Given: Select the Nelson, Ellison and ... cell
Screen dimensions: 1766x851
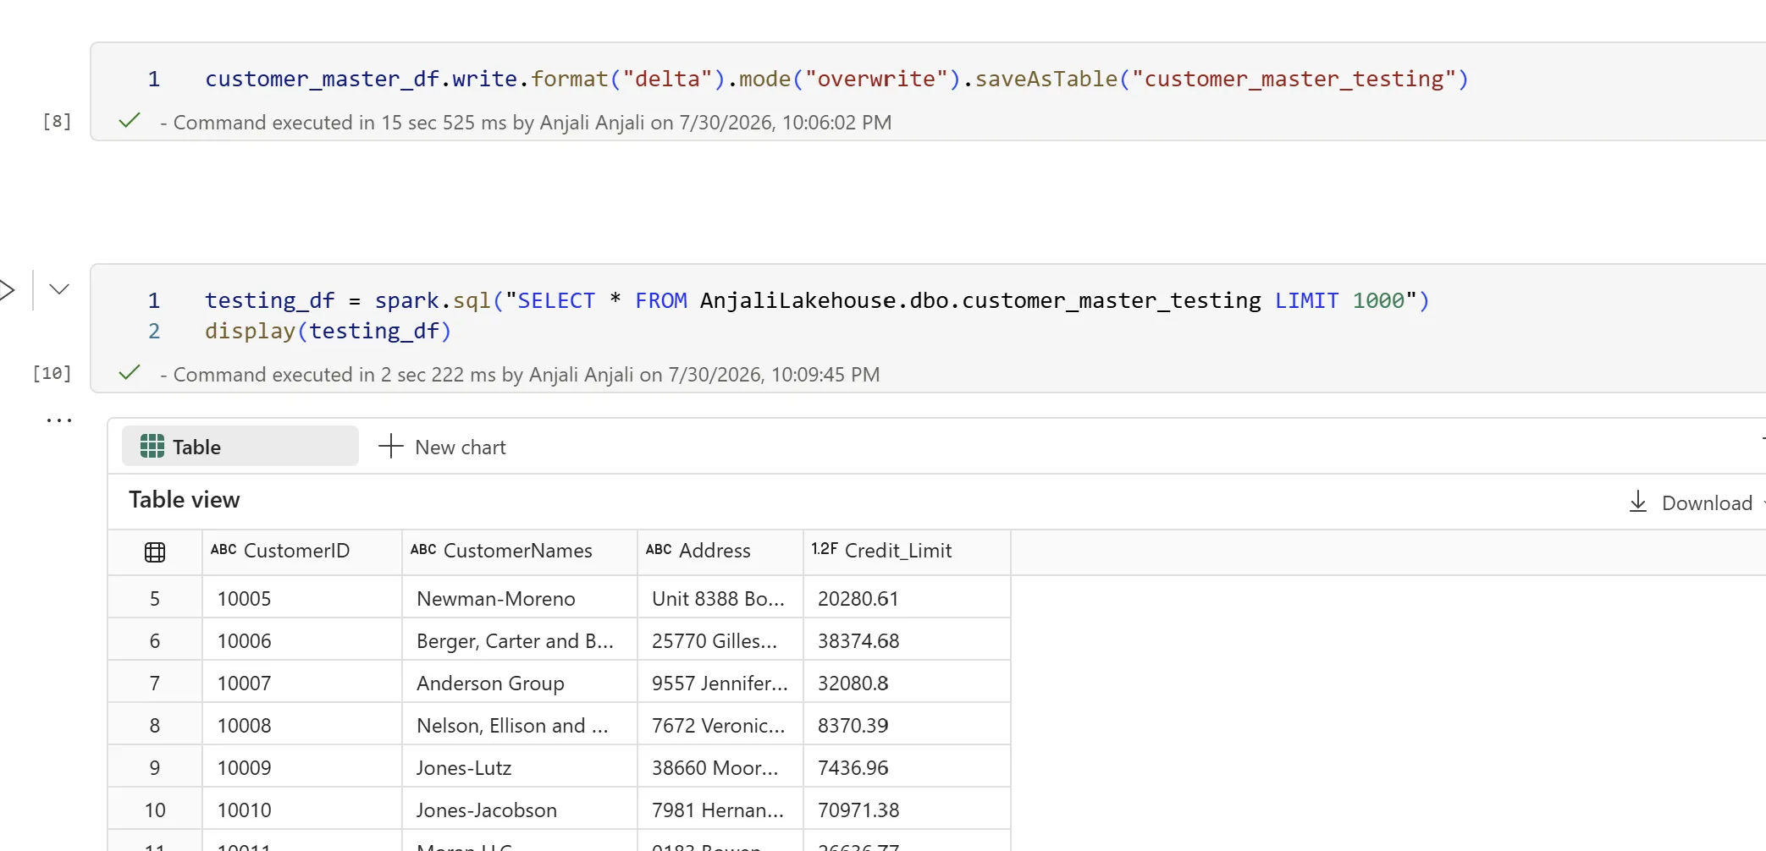Looking at the screenshot, I should coord(519,725).
